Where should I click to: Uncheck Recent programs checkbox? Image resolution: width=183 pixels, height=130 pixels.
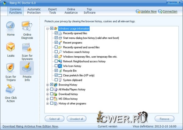[x=56, y=42]
